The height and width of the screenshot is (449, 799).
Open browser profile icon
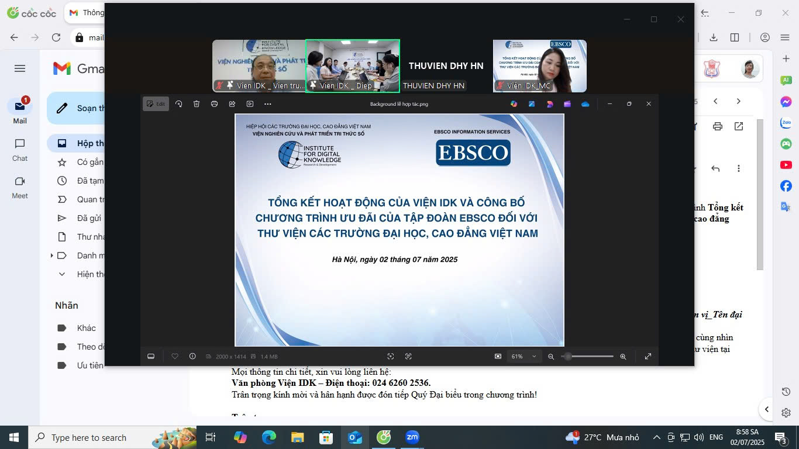tap(765, 37)
